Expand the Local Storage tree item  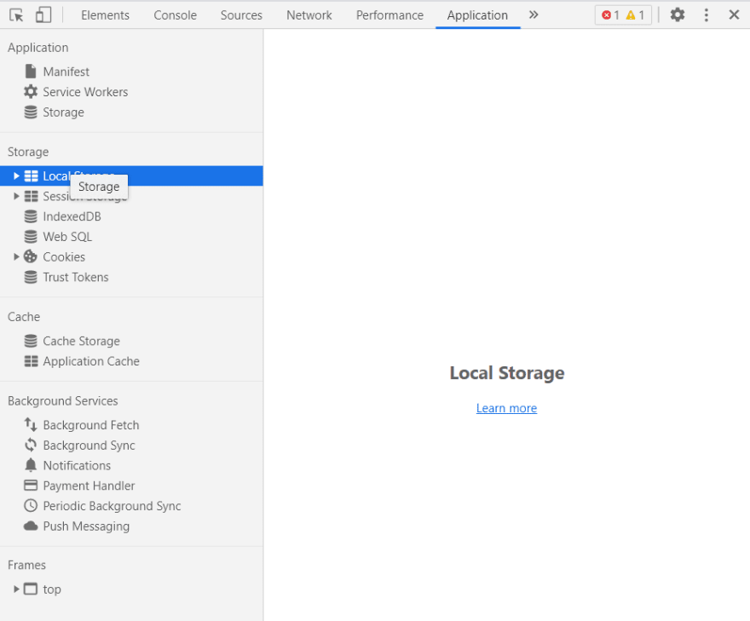click(x=16, y=175)
